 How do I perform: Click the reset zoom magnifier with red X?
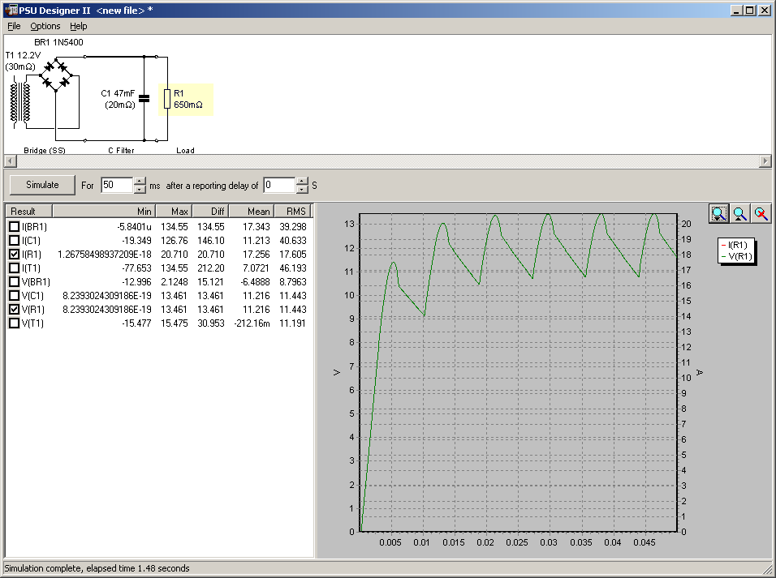coord(761,213)
